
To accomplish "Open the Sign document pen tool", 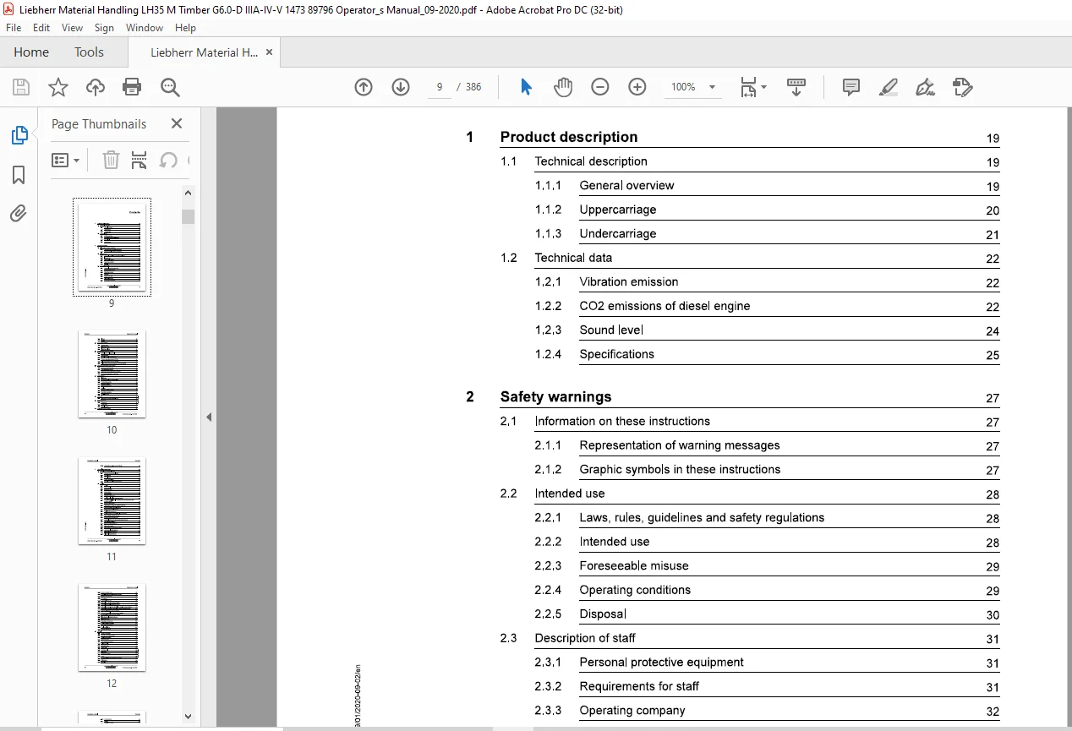I will [x=926, y=87].
